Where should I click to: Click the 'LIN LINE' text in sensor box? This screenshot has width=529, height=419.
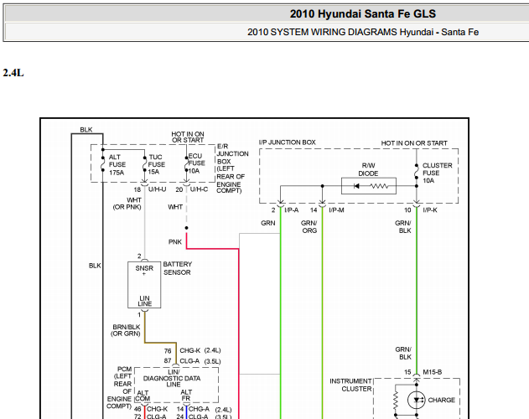pos(145,301)
